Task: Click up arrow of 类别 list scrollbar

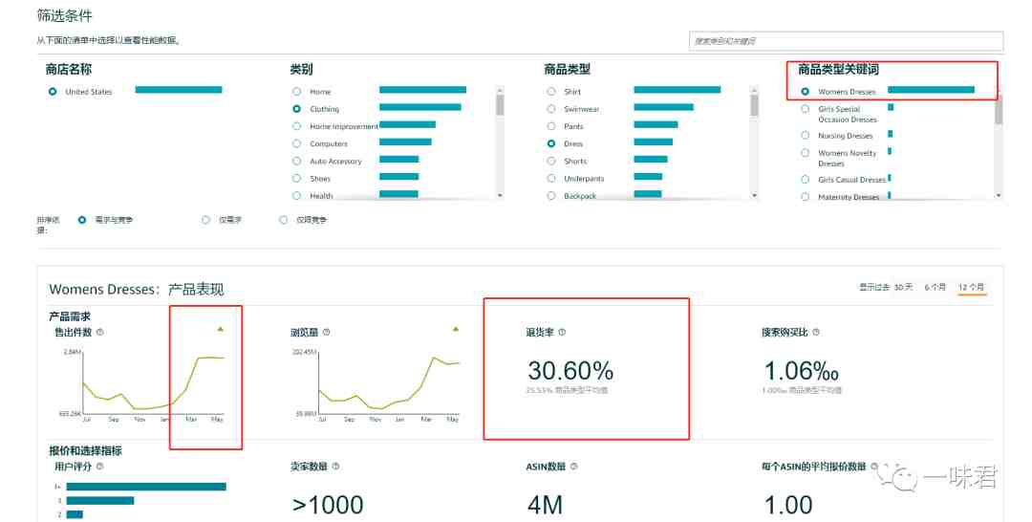Action: click(500, 90)
